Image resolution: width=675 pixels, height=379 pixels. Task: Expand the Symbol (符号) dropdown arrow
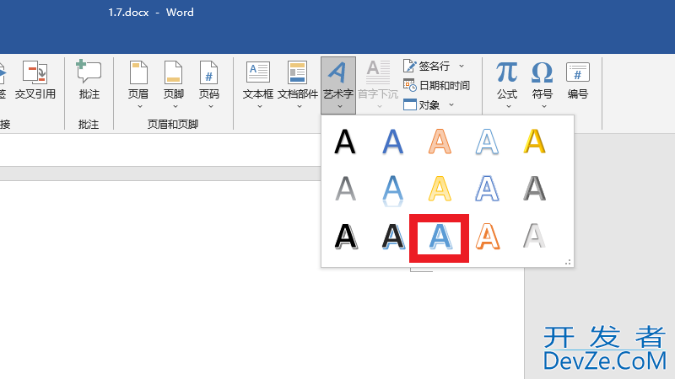[543, 107]
